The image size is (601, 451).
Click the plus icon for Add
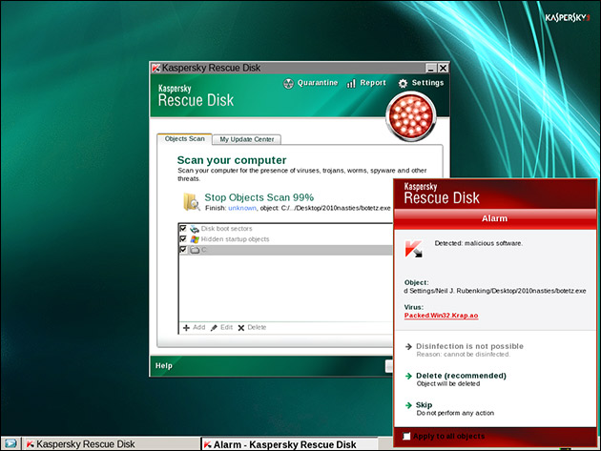tap(186, 328)
